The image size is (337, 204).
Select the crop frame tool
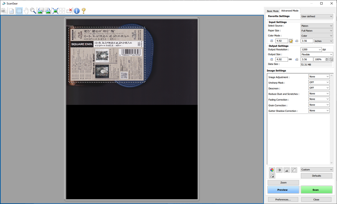19,11
